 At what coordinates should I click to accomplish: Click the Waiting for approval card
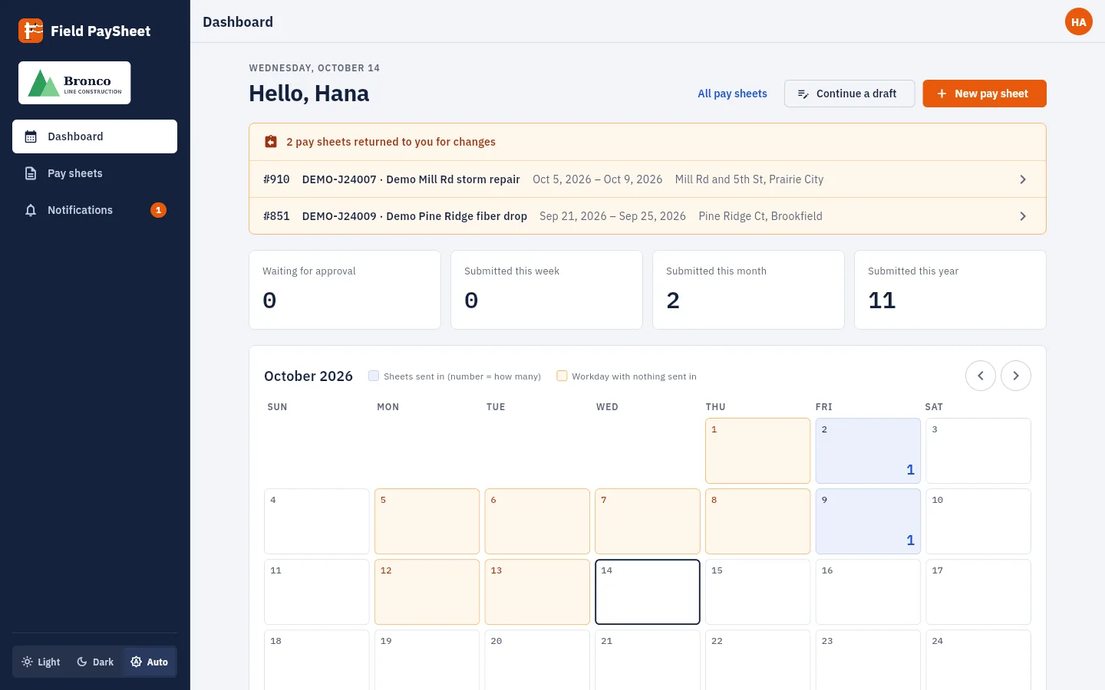pyautogui.click(x=345, y=290)
